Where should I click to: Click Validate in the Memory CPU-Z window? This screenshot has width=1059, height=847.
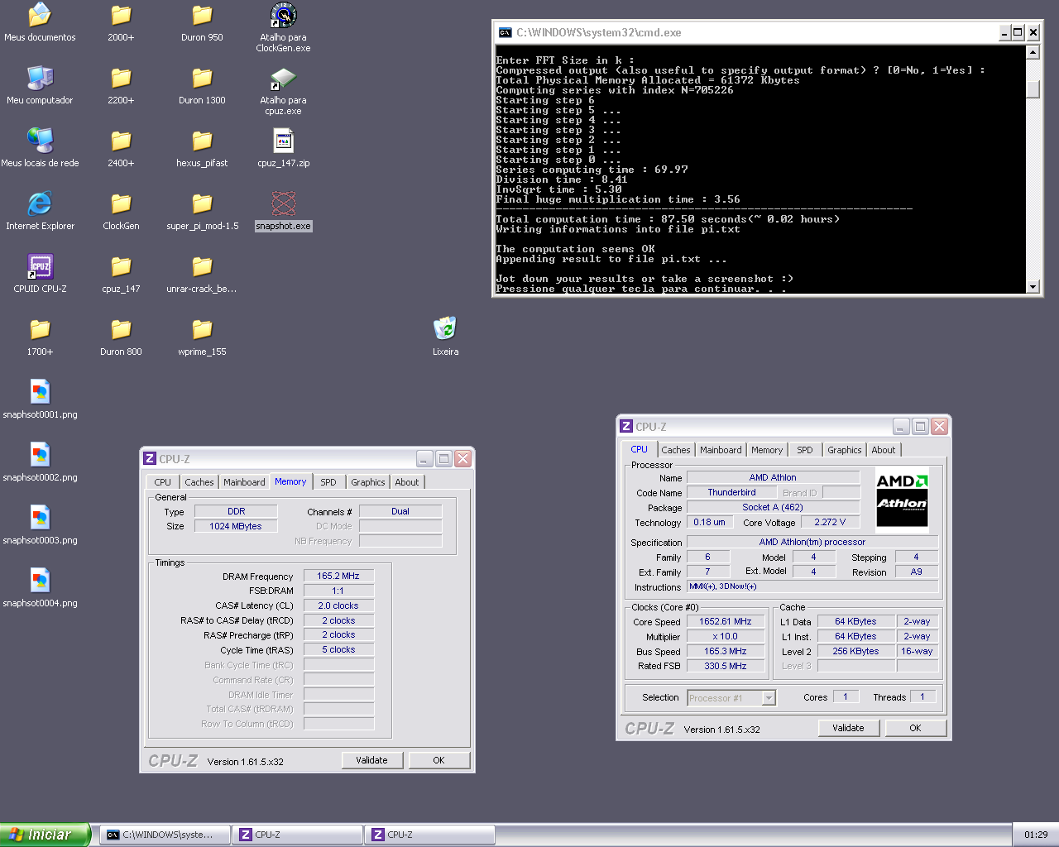click(x=371, y=760)
